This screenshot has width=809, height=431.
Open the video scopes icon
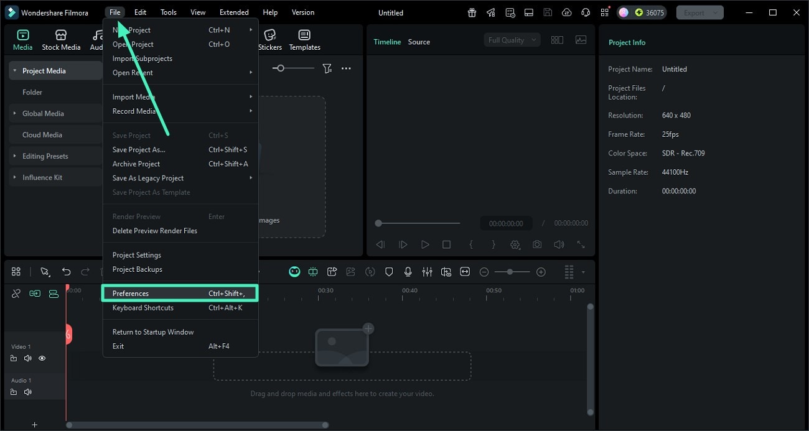pos(581,40)
